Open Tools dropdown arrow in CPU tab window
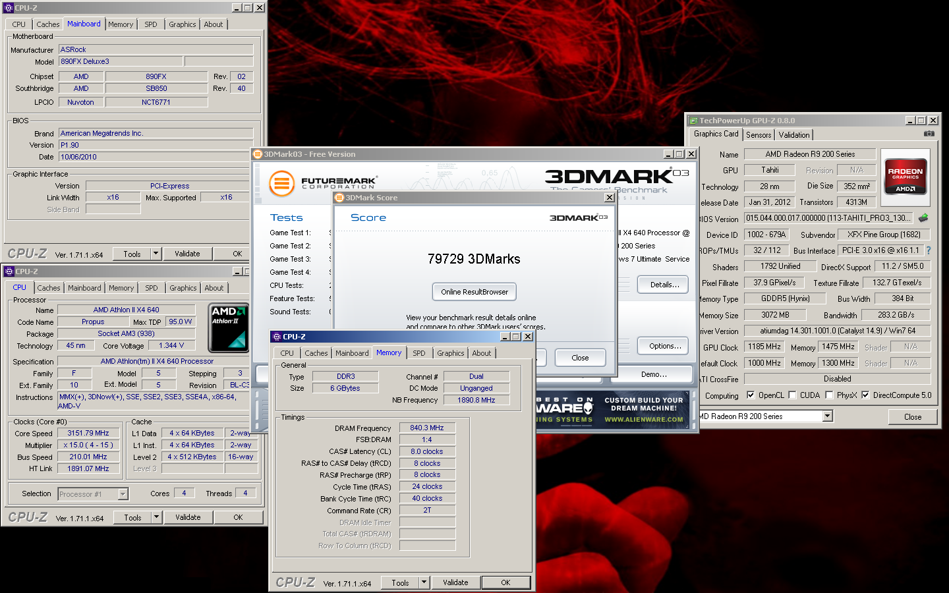Viewport: 949px width, 593px height. tap(156, 517)
